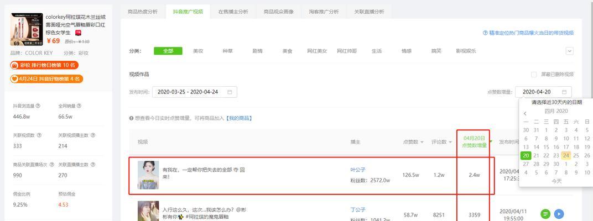
Task: Sort by 点赞数 column arrow
Action: tap(422, 143)
